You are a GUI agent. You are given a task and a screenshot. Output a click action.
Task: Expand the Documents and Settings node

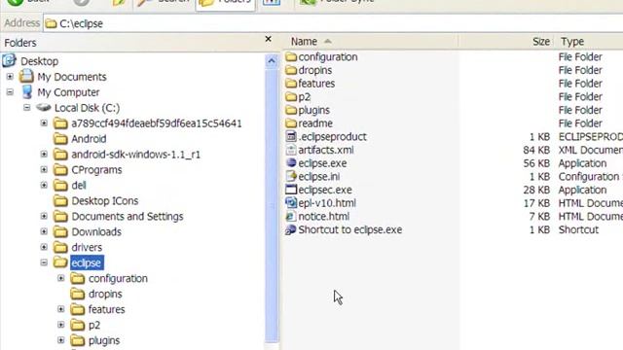(x=44, y=216)
